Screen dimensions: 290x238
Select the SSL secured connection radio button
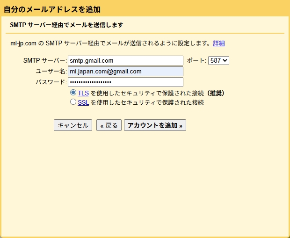[x=73, y=102]
